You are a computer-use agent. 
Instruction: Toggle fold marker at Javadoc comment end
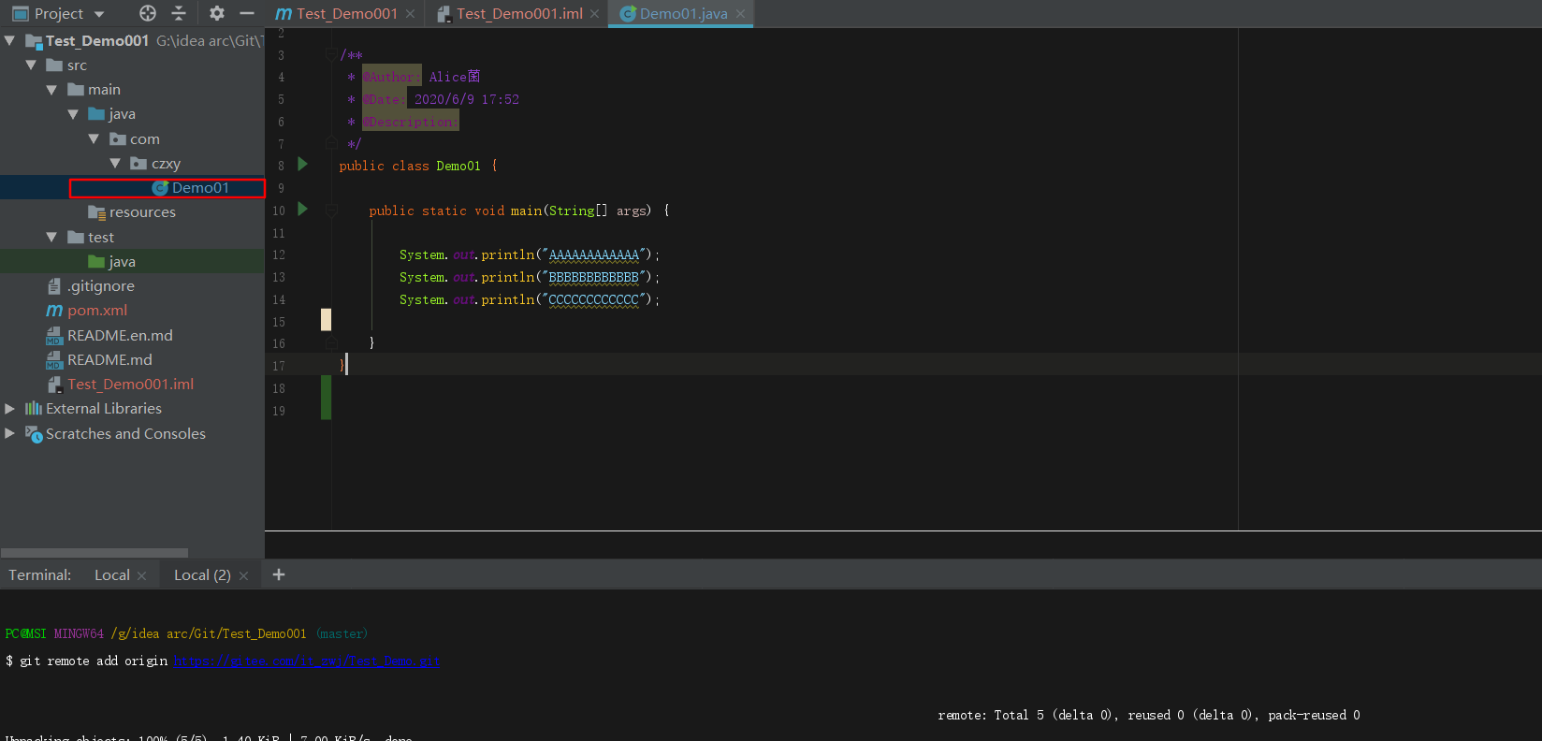click(331, 143)
